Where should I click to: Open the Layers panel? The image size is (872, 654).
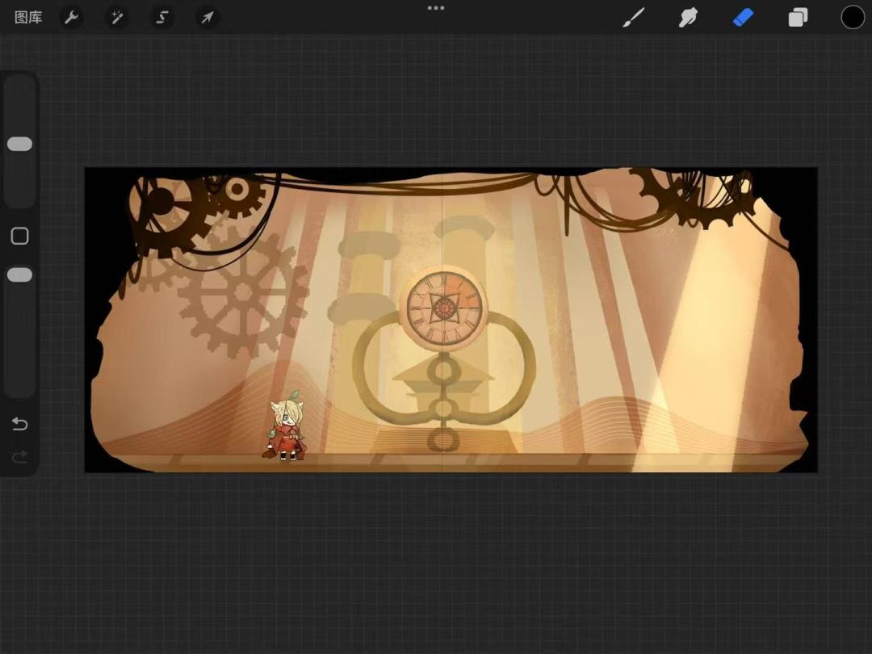pyautogui.click(x=798, y=17)
